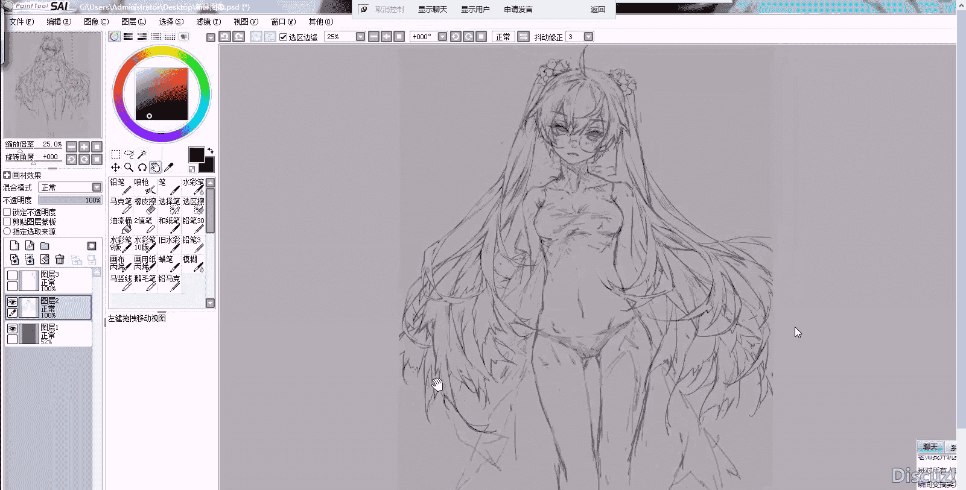Open the 抖动修正 stabilizer dropdown
Image resolution: width=966 pixels, height=490 pixels.
588,37
